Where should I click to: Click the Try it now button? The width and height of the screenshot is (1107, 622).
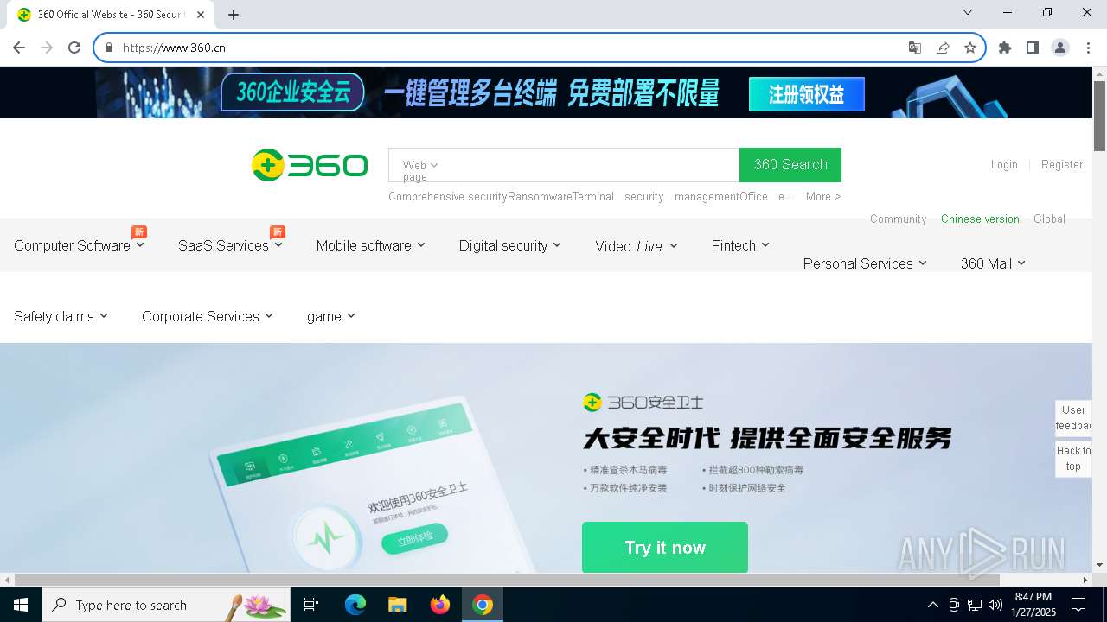point(665,547)
